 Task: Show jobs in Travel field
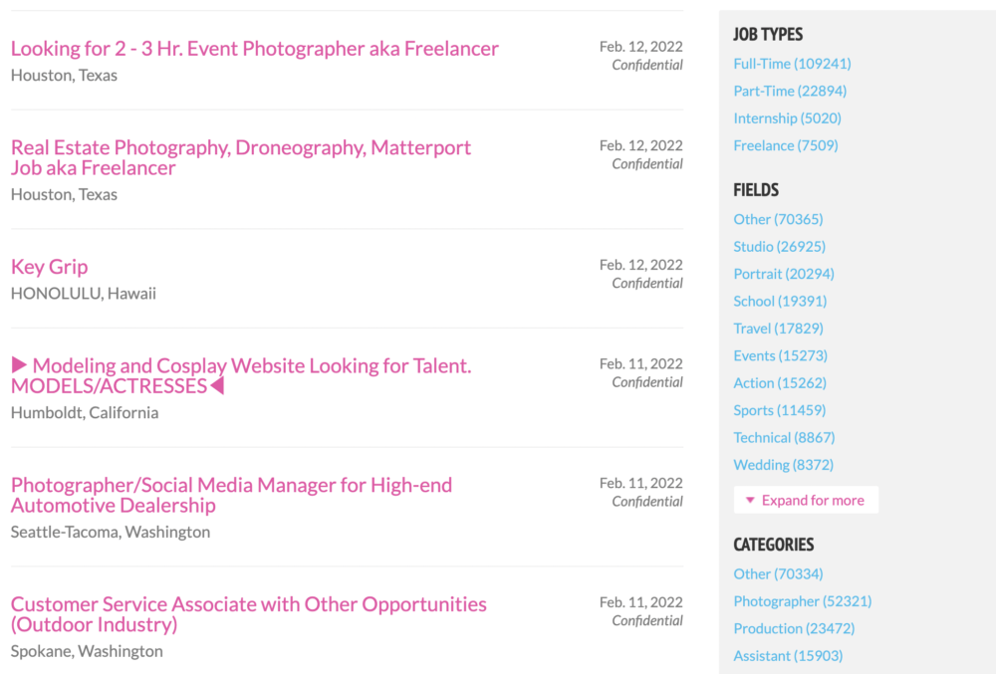click(x=778, y=329)
